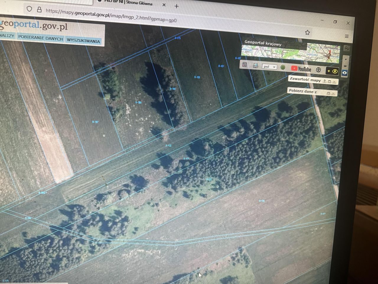Viewport: 378px width, 284px height.
Task: Click the browser address bar URL
Action: point(111,16)
